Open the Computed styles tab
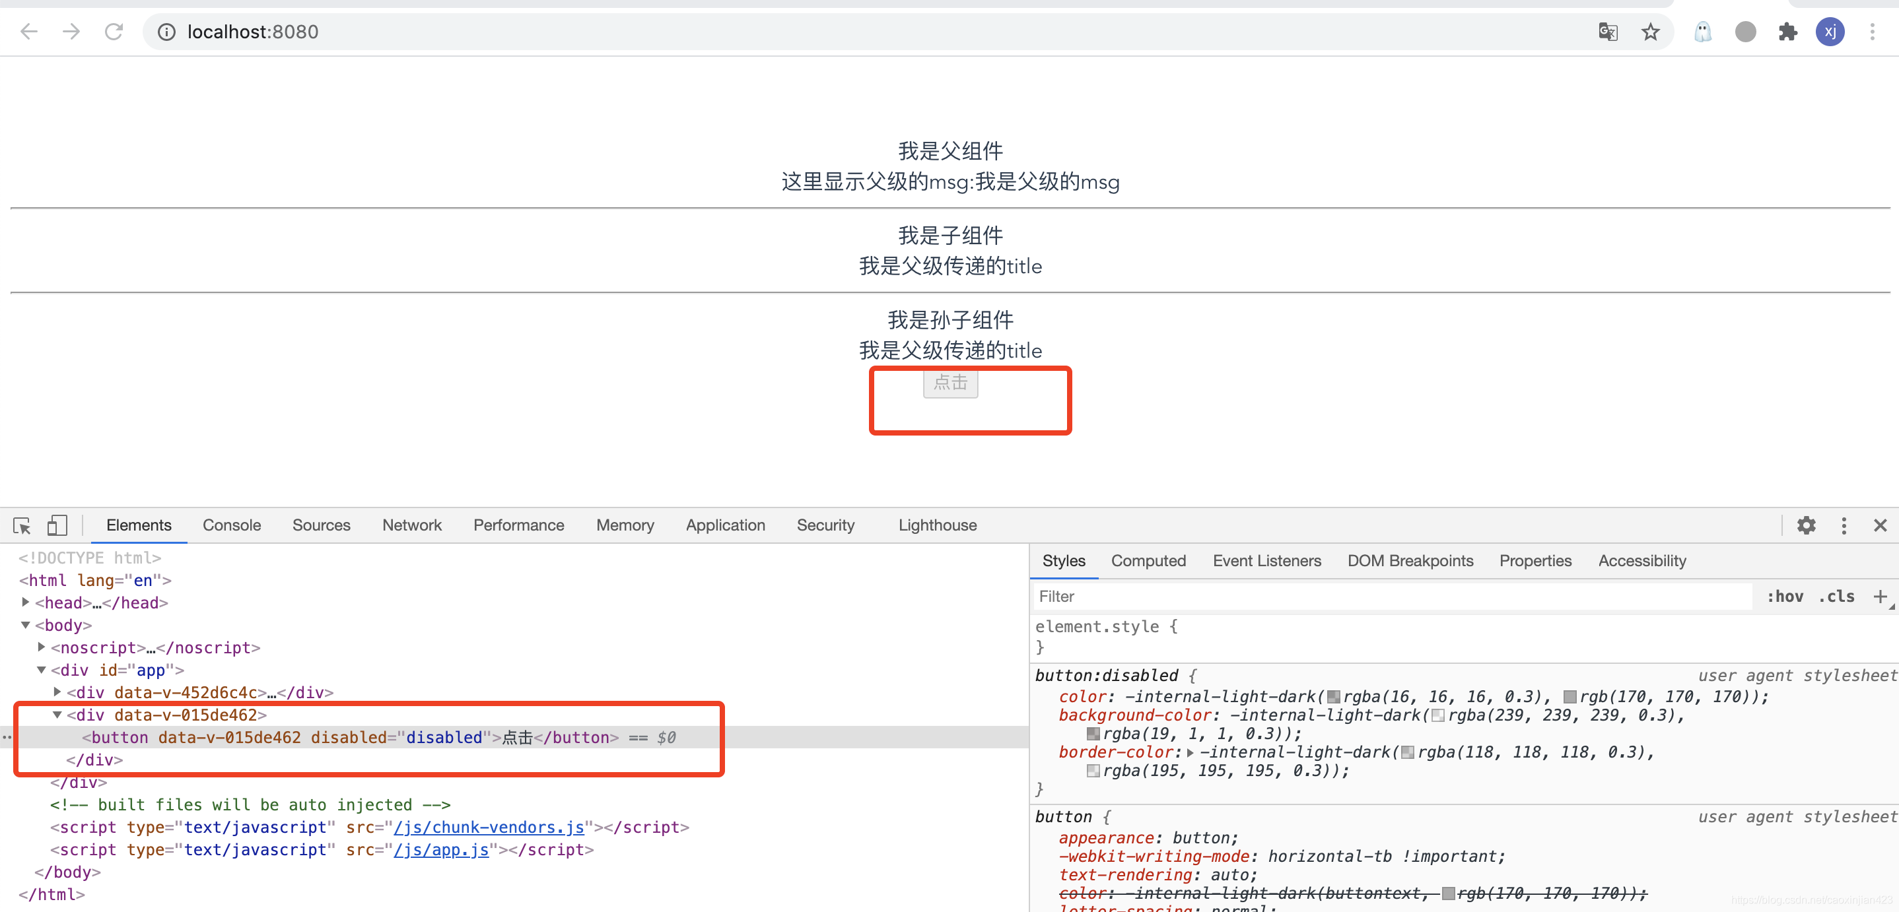The width and height of the screenshot is (1899, 912). 1148,561
